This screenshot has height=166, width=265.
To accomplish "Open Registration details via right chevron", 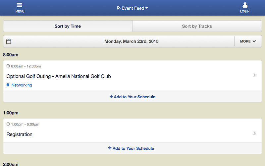I will (254, 133).
